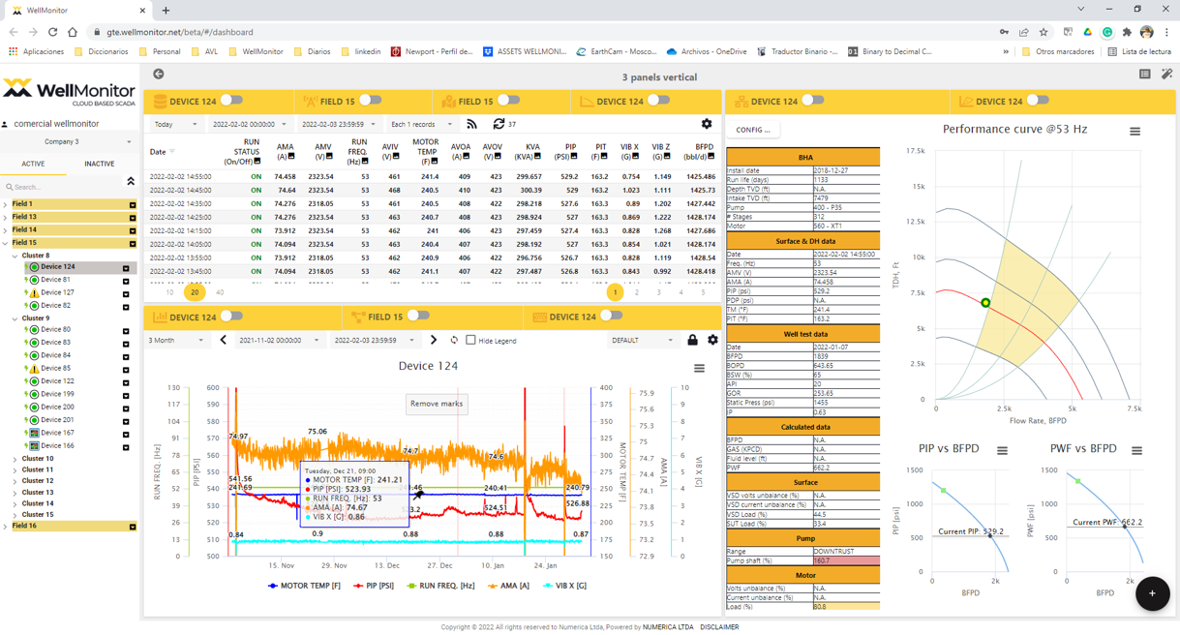Viewport: 1180px width, 635px height.
Task: Click the PIP [PSI] legend color marker
Action: [357, 585]
